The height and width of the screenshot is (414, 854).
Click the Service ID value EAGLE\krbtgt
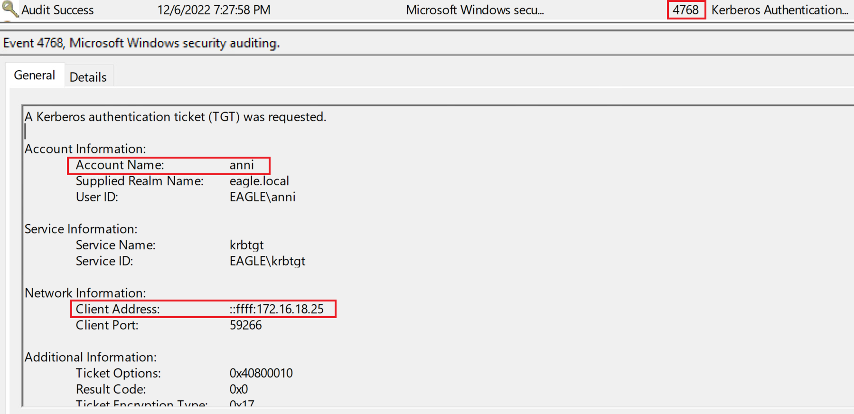[x=267, y=261]
